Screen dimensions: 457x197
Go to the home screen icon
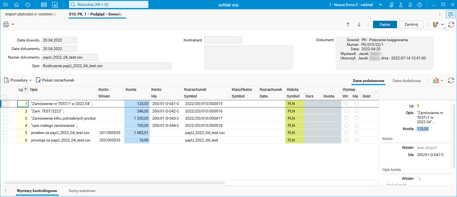click(16, 5)
